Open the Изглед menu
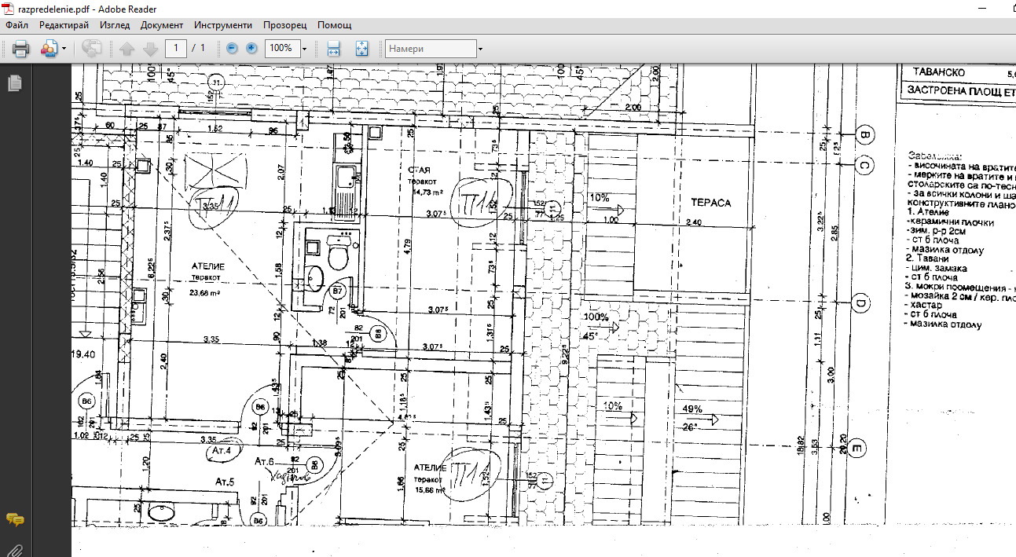Image resolution: width=1016 pixels, height=557 pixels. click(115, 25)
